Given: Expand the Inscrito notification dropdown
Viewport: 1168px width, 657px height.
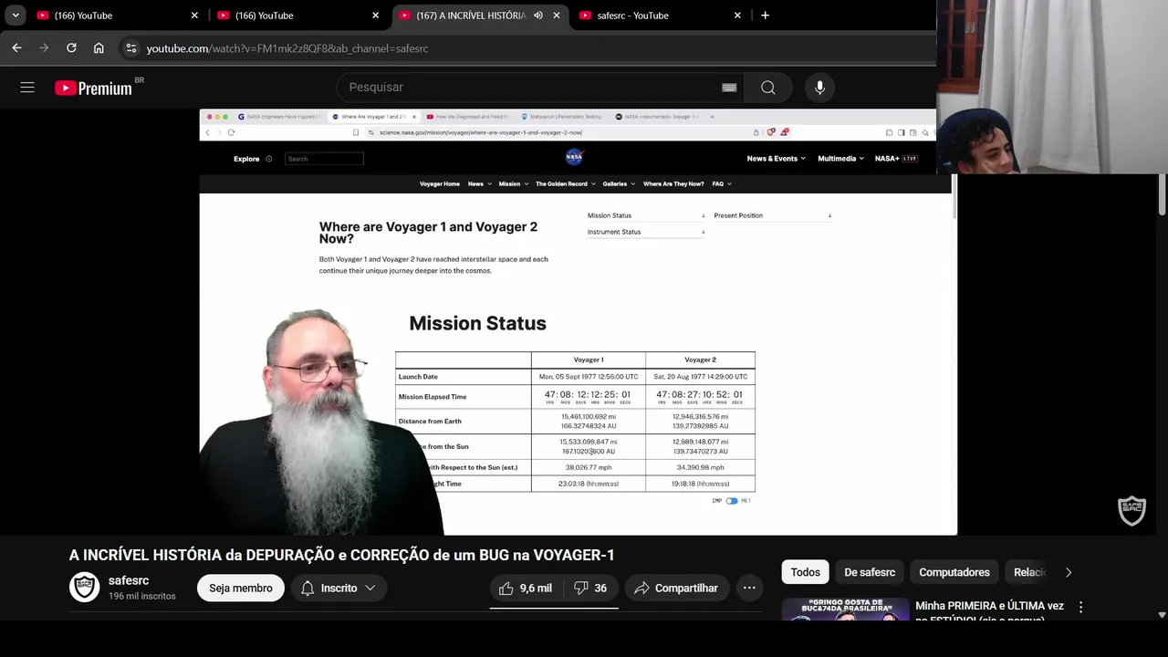Looking at the screenshot, I should (x=339, y=588).
